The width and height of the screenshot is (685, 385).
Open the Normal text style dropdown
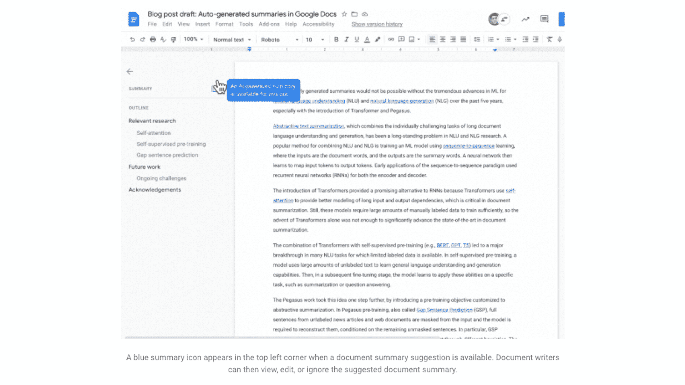(232, 40)
